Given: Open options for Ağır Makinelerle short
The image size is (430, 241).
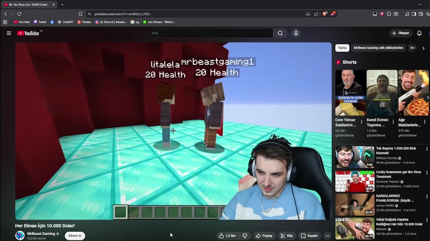Looking at the screenshot, I should [x=425, y=122].
